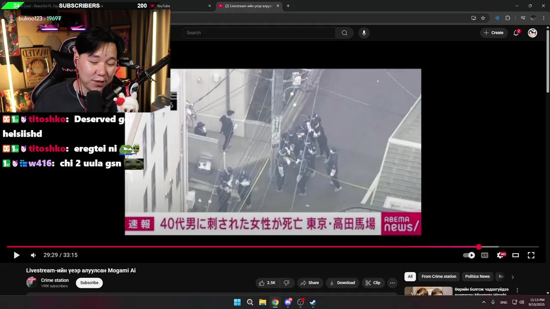Open Chrome three-dot menu
The width and height of the screenshot is (550, 309).
click(x=544, y=18)
